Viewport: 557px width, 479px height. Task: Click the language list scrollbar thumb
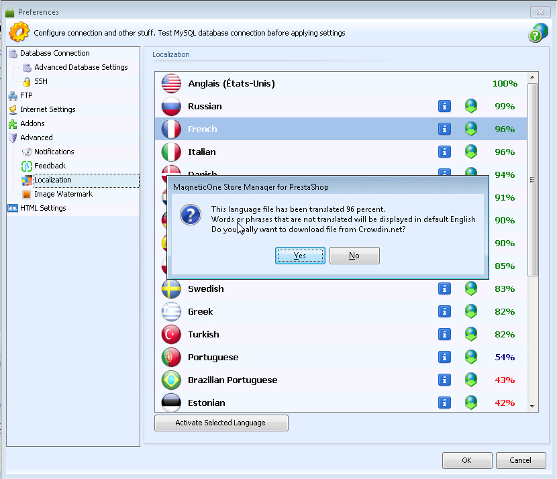pos(532,180)
